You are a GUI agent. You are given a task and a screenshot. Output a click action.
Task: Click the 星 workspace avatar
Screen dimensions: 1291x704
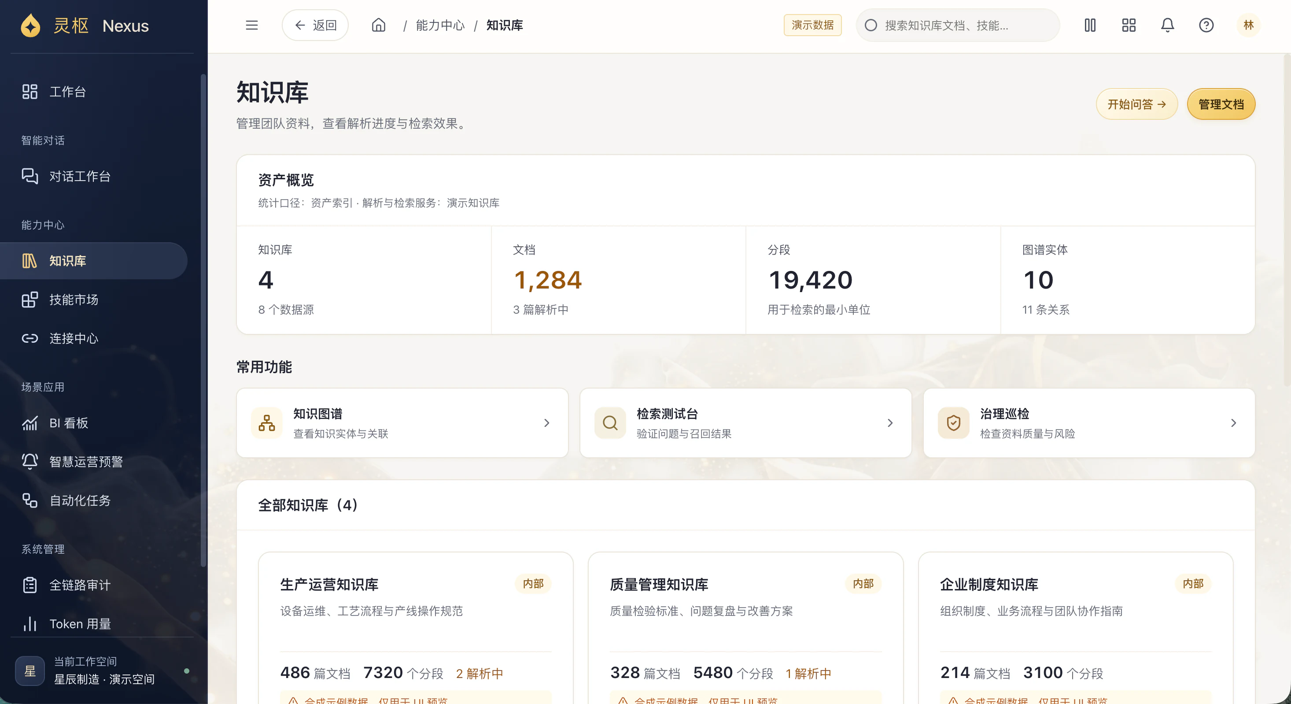click(30, 671)
